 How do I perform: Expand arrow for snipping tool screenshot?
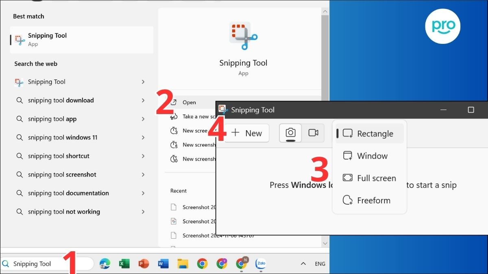pyautogui.click(x=143, y=175)
